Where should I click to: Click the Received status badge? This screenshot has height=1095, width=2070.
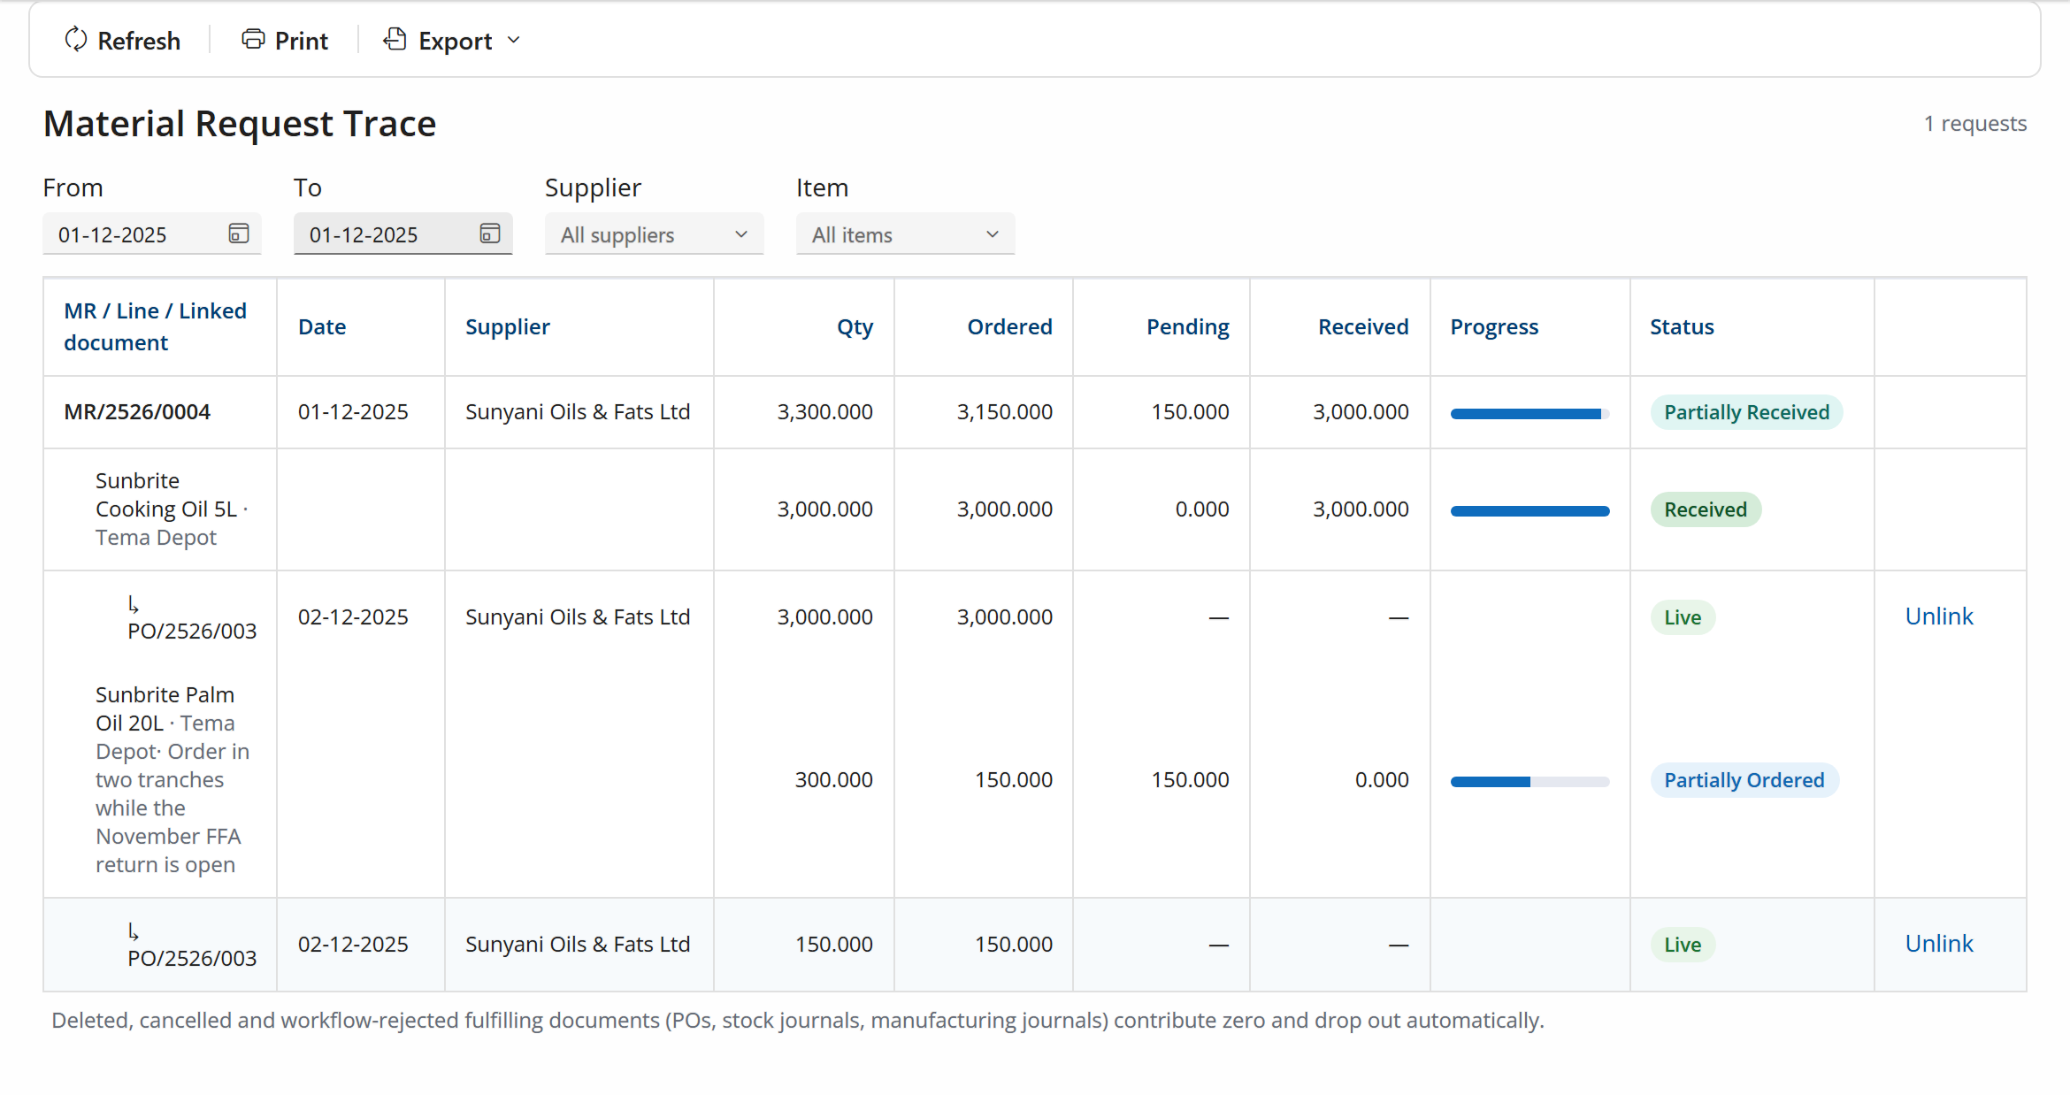tap(1706, 509)
